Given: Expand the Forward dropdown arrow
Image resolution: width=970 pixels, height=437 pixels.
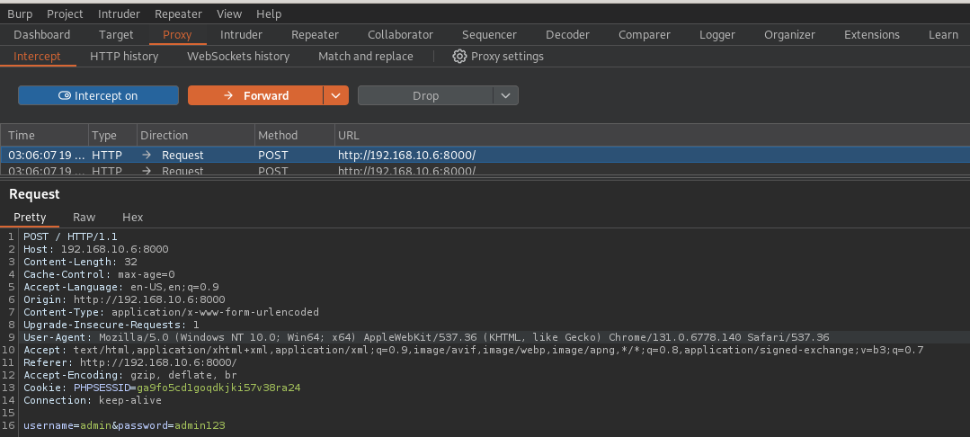Looking at the screenshot, I should (336, 95).
